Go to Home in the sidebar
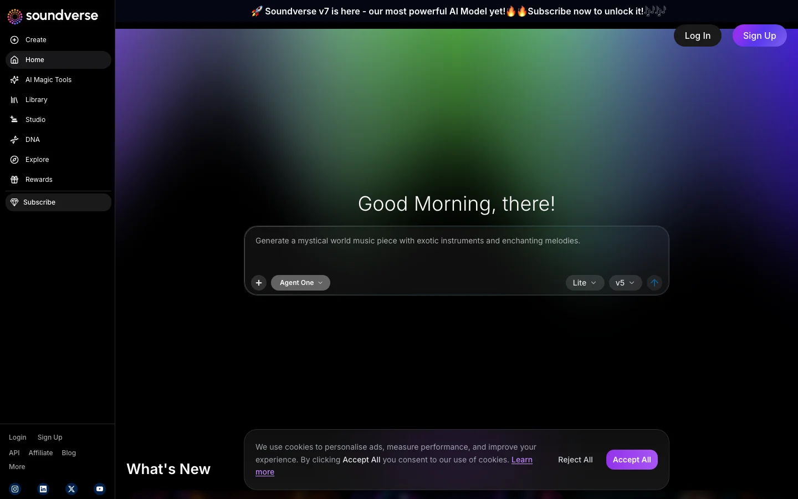The width and height of the screenshot is (798, 499). click(x=58, y=60)
